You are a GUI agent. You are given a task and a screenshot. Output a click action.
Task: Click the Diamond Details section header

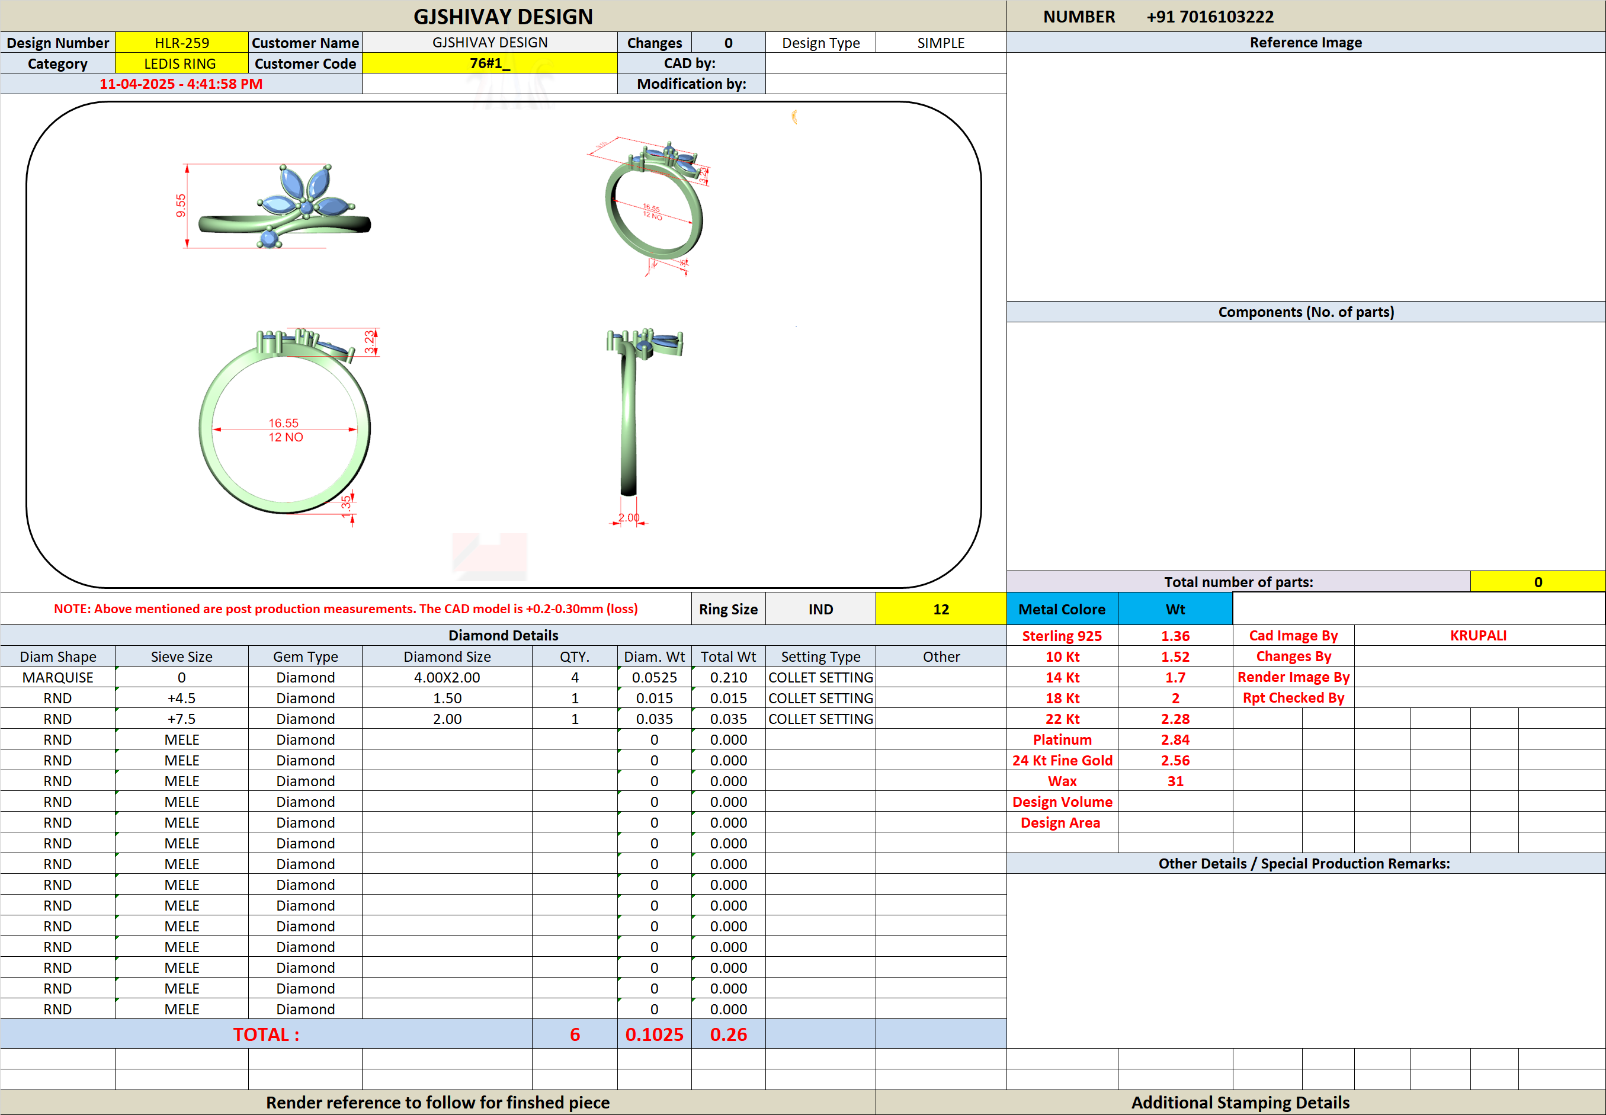(x=503, y=636)
